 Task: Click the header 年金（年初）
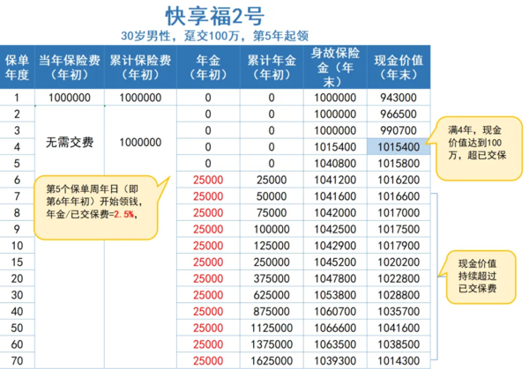click(208, 68)
